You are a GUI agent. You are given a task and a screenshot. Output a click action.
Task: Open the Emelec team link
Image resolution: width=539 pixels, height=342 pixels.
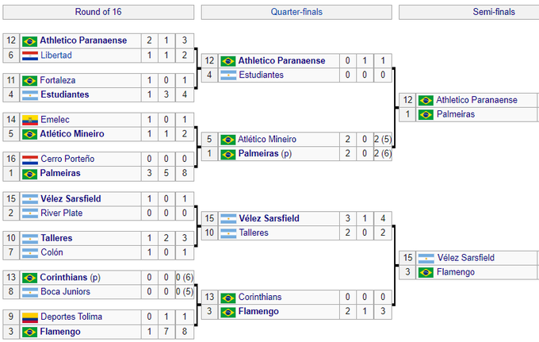pos(55,120)
